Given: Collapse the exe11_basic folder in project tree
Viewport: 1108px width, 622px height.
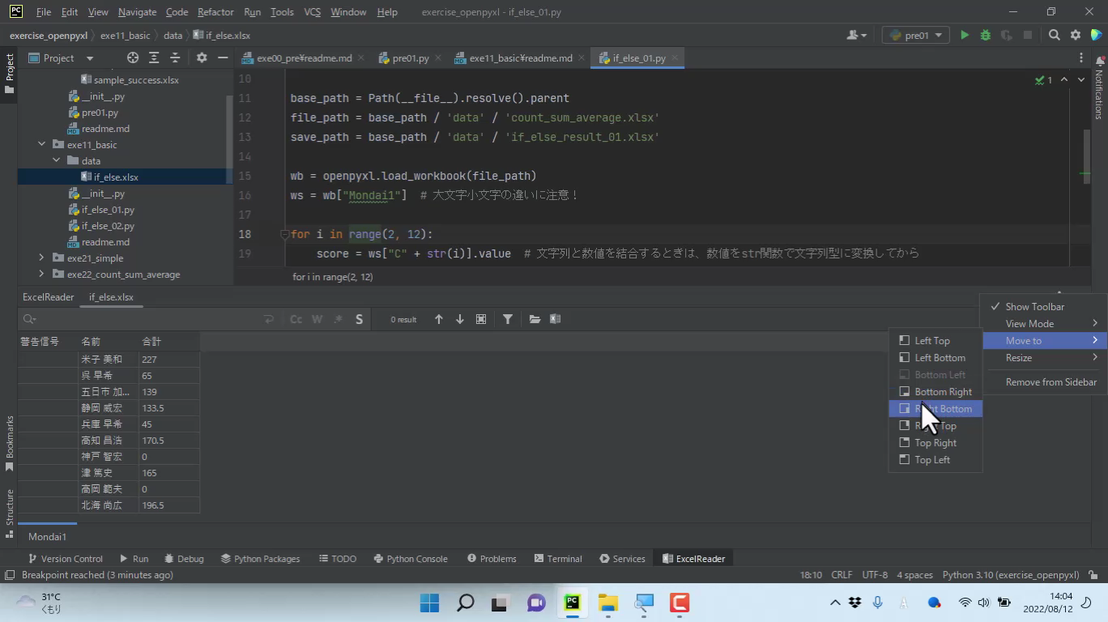Looking at the screenshot, I should coord(41,145).
